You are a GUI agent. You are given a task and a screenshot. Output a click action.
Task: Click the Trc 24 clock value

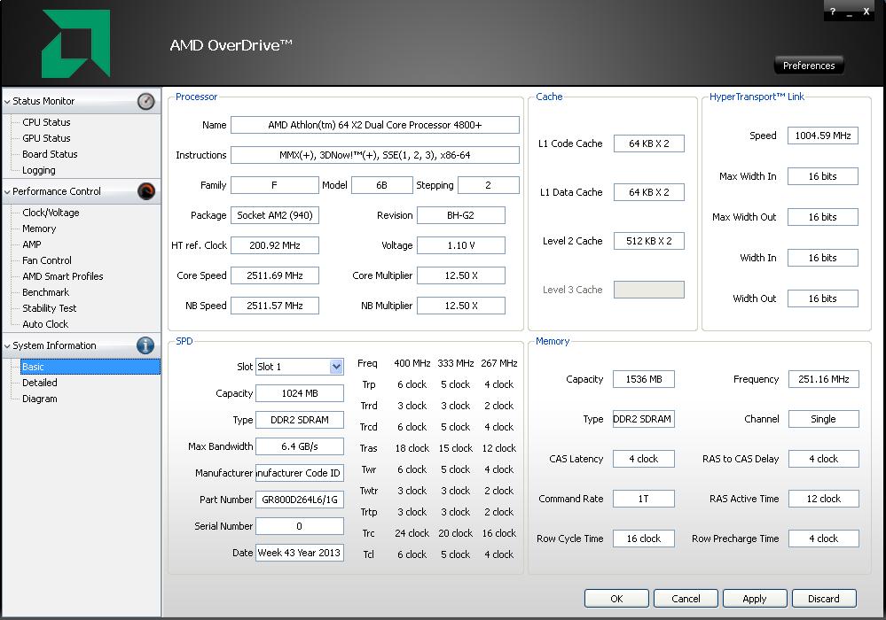tap(412, 533)
